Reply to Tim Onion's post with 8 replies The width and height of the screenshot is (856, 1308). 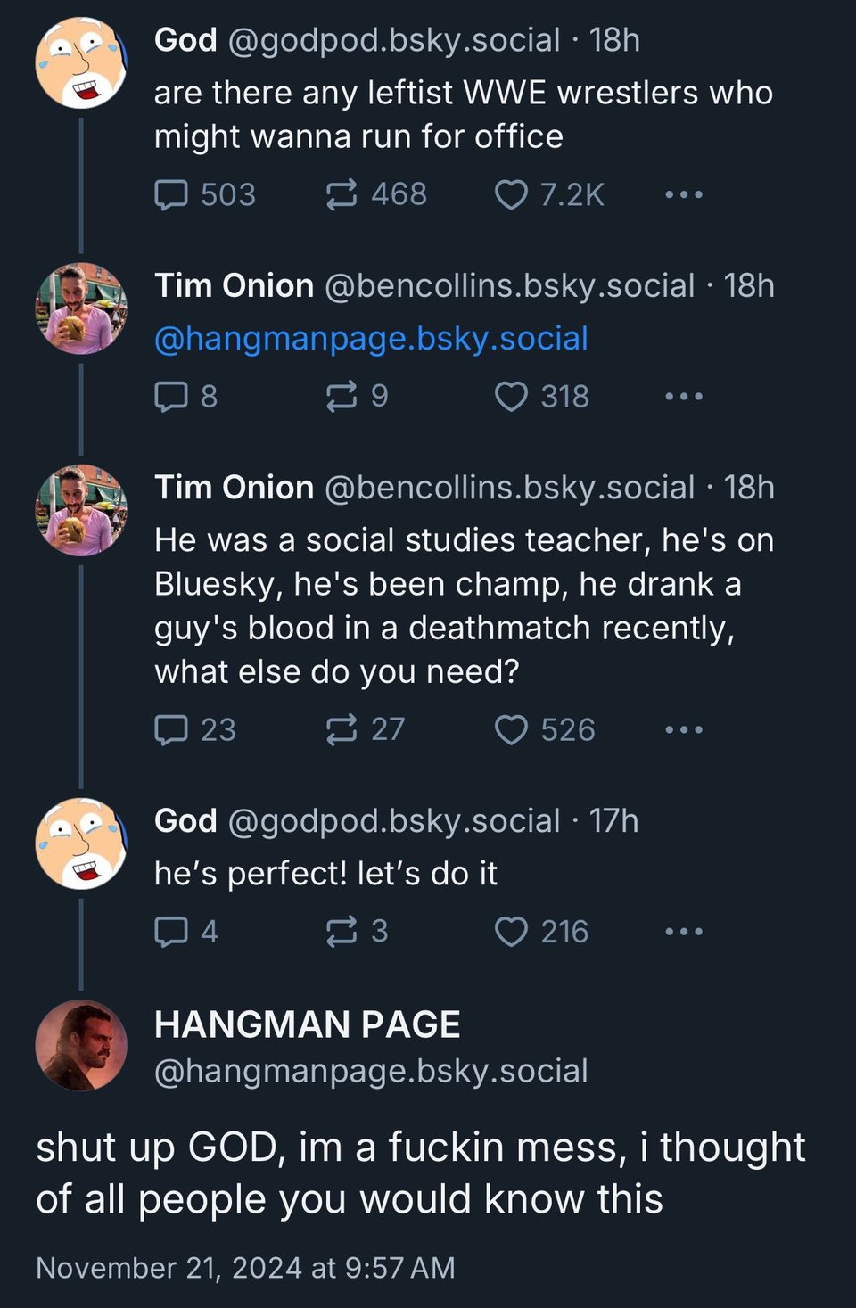(171, 397)
